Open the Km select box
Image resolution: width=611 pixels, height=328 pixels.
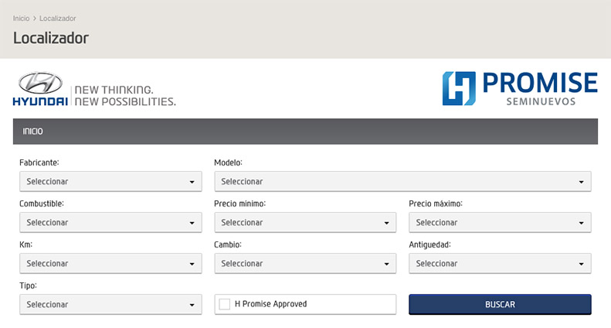[x=110, y=264]
